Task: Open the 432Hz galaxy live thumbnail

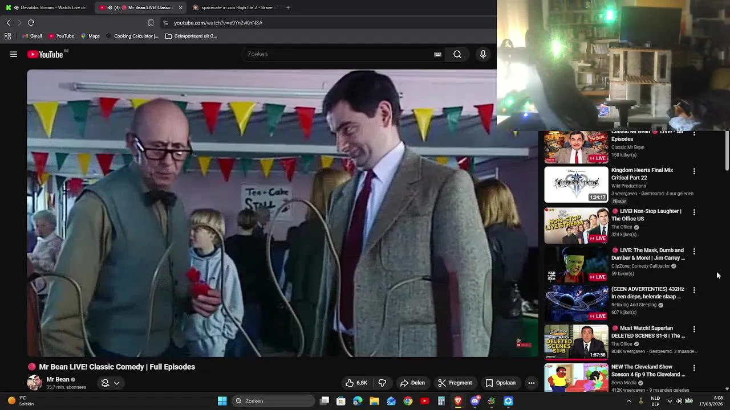Action: tap(576, 304)
